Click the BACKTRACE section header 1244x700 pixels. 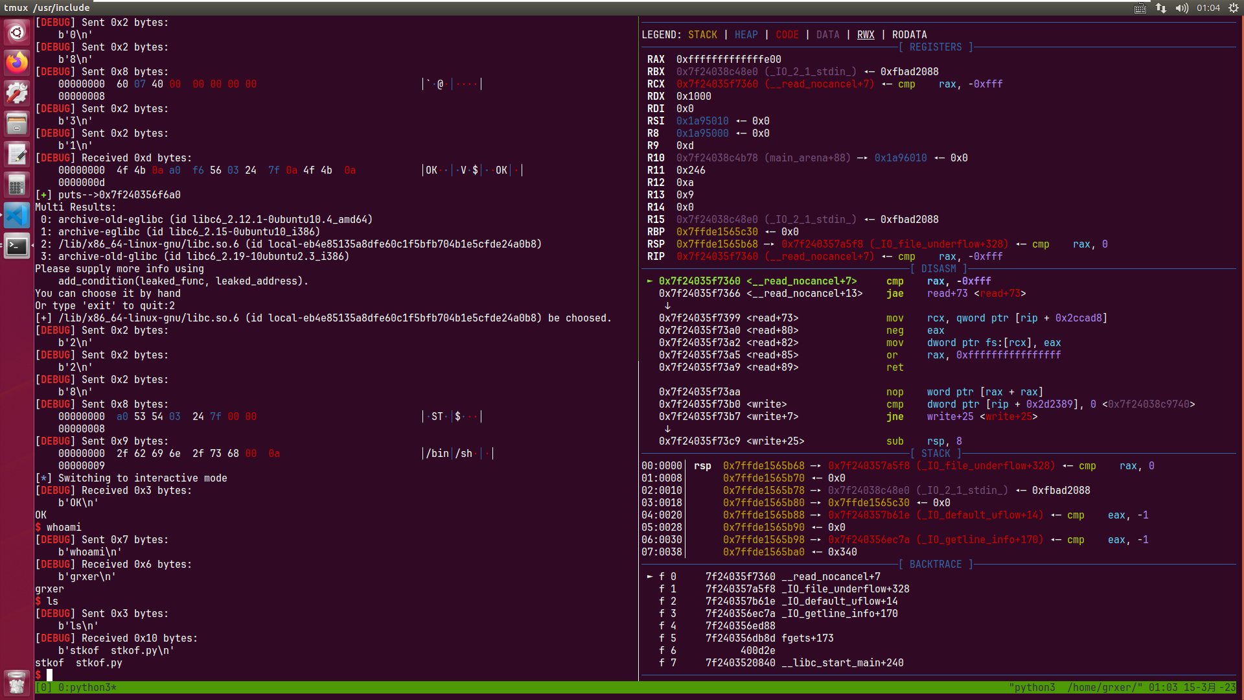click(936, 564)
